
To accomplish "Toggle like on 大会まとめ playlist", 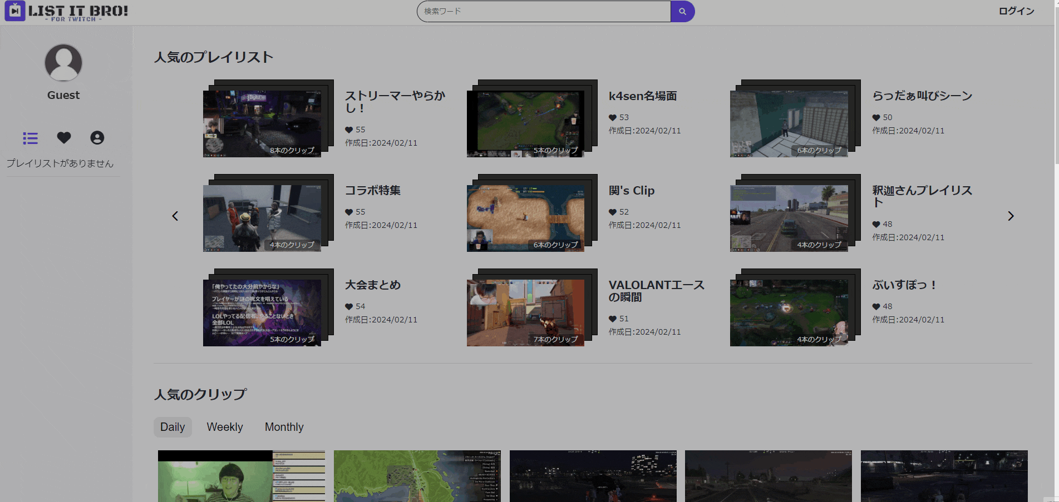I will click(x=349, y=306).
